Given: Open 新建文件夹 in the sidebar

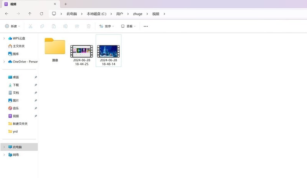Looking at the screenshot, I should point(18,124).
